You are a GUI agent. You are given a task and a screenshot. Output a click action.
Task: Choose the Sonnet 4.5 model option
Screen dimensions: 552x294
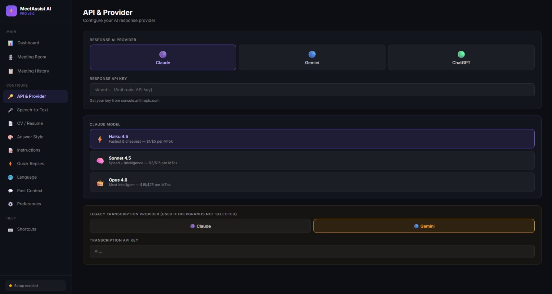pyautogui.click(x=312, y=160)
